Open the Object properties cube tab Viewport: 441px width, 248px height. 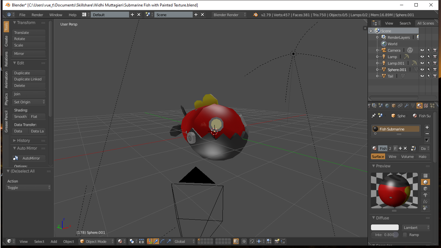pyautogui.click(x=394, y=105)
